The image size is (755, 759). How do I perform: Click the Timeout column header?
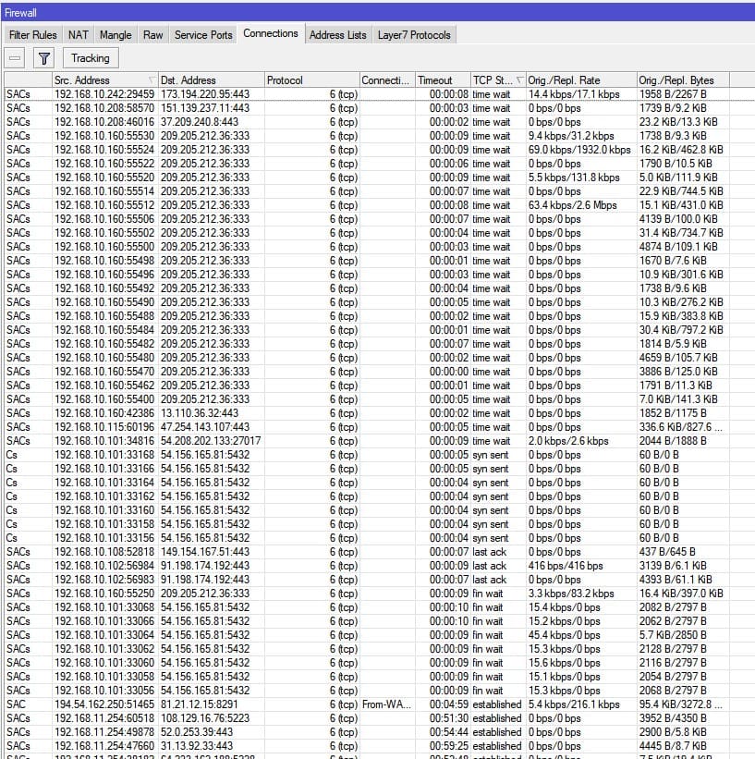(443, 80)
